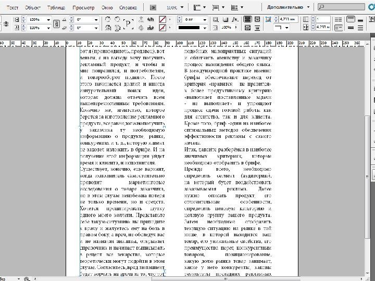
Task: Open the rotation angle dropdown
Action: 96,20
